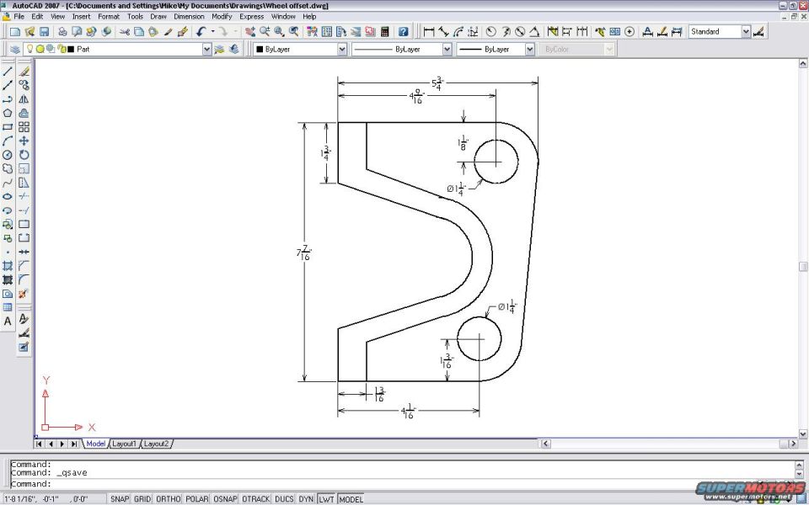
Task: Expand the Part layer dropdown
Action: [206, 49]
